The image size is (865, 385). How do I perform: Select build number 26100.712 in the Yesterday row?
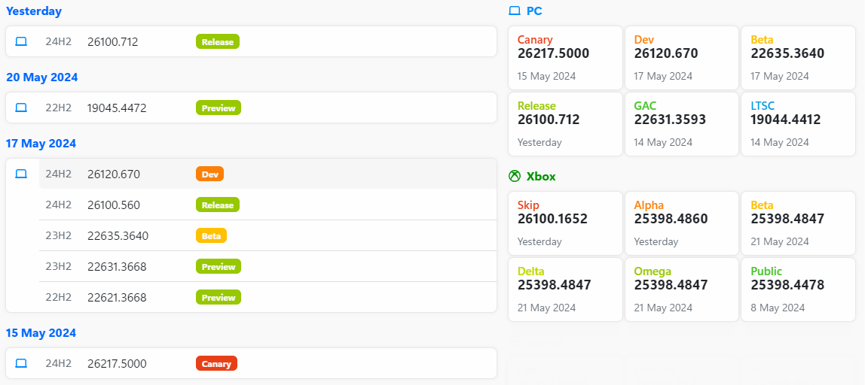click(112, 42)
